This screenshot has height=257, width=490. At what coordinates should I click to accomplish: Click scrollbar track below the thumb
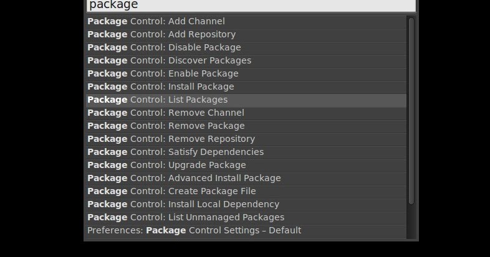coord(411,221)
